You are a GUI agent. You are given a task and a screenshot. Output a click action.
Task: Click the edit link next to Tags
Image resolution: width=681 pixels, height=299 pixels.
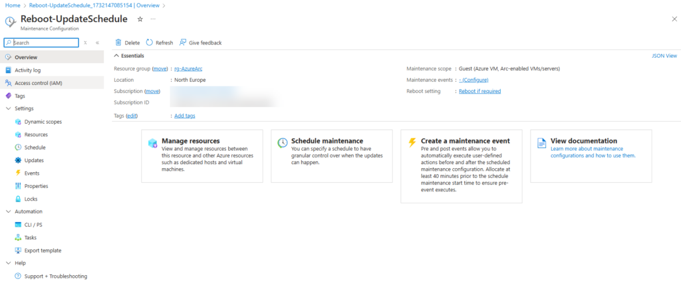pos(132,116)
